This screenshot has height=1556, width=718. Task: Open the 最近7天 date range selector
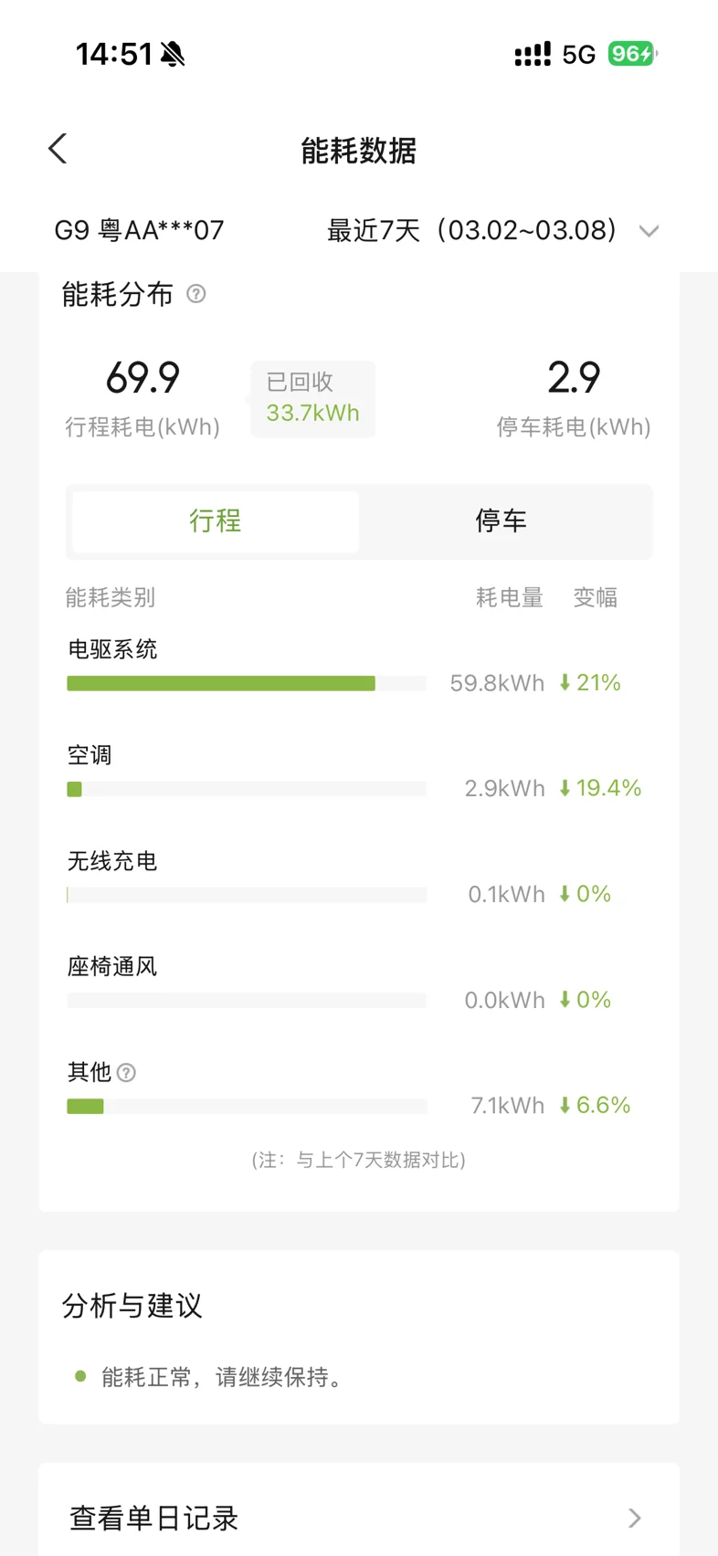pos(472,230)
